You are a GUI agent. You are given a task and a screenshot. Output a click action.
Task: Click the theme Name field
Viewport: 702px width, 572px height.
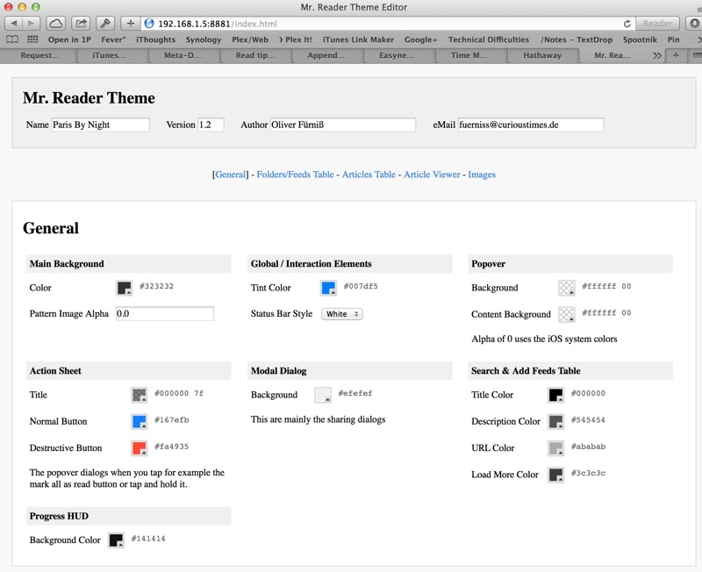[x=101, y=125]
